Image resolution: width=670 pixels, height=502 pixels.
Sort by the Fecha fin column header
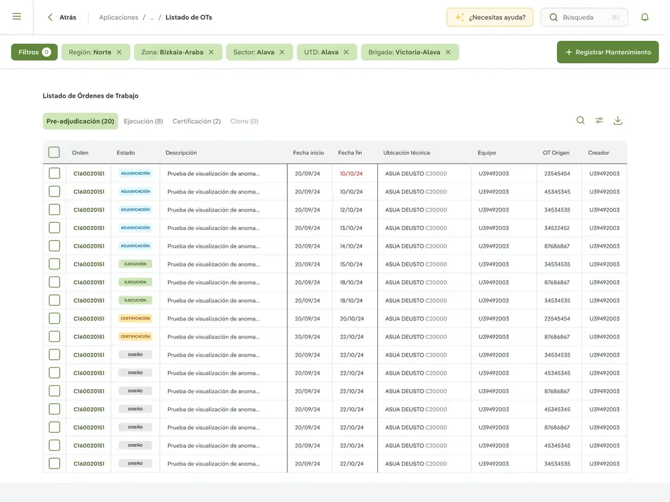pyautogui.click(x=350, y=153)
